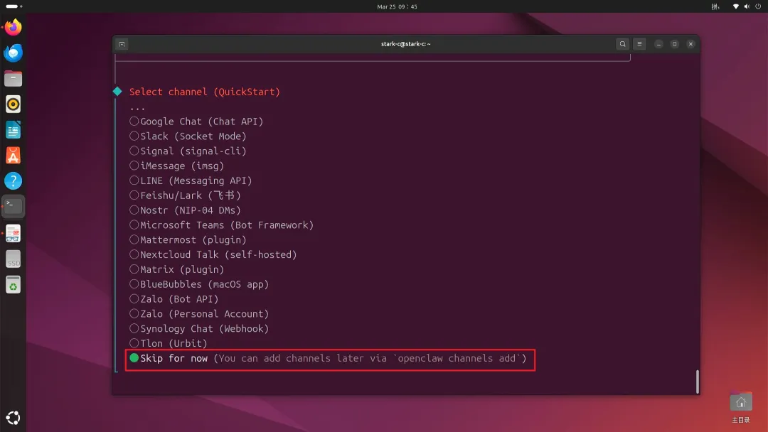Open the power menu icon in top bar
Viewport: 768px width, 432px height.
pyautogui.click(x=758, y=6)
